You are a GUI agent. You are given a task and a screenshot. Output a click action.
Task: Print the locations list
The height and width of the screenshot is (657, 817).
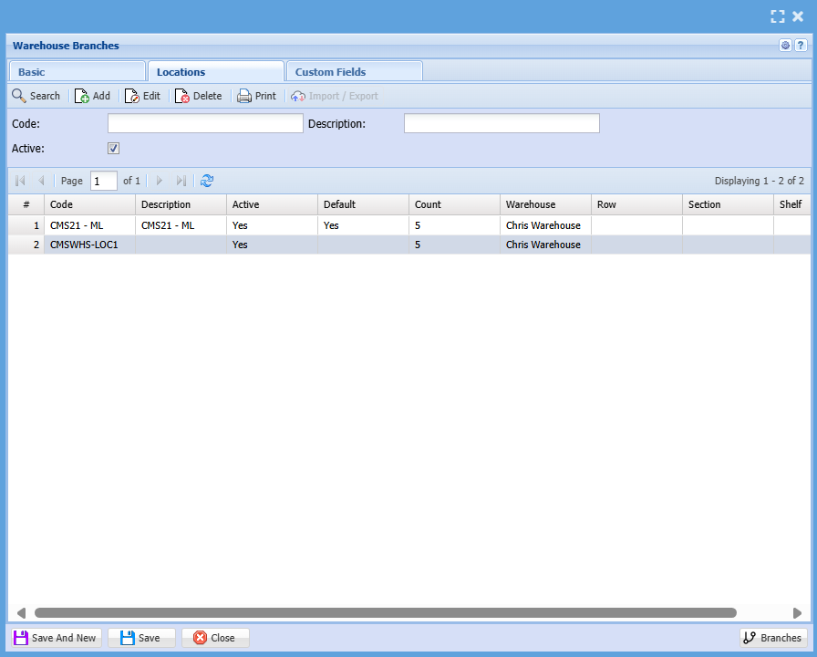(x=256, y=96)
